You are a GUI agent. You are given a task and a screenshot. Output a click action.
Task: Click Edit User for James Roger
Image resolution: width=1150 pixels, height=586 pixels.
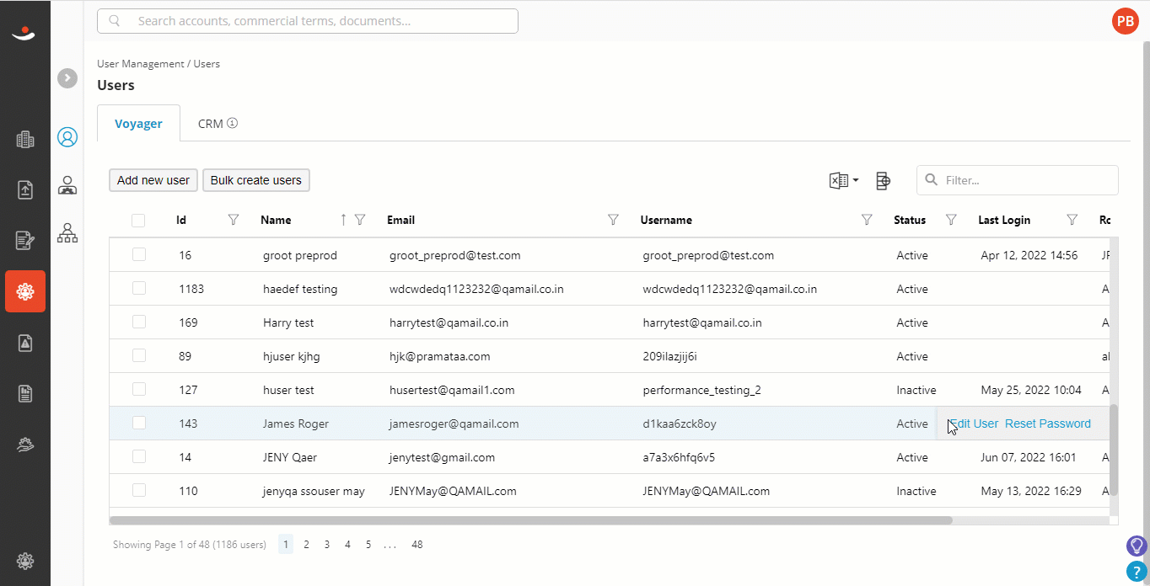point(974,424)
